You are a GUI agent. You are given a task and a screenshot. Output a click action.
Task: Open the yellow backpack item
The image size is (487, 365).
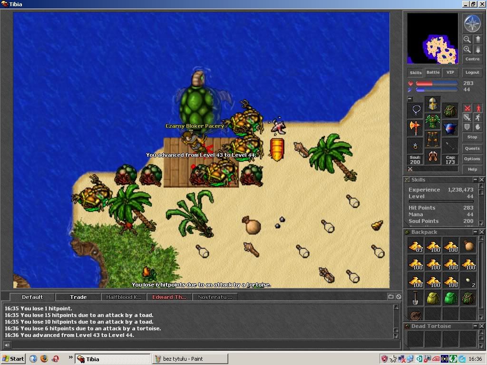433,298
